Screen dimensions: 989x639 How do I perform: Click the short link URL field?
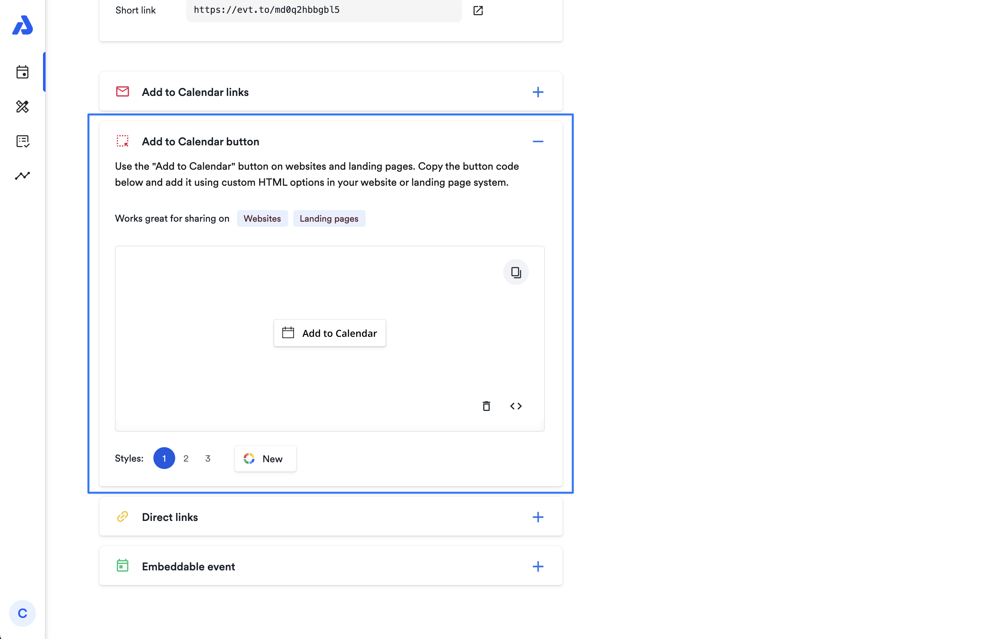coord(323,10)
